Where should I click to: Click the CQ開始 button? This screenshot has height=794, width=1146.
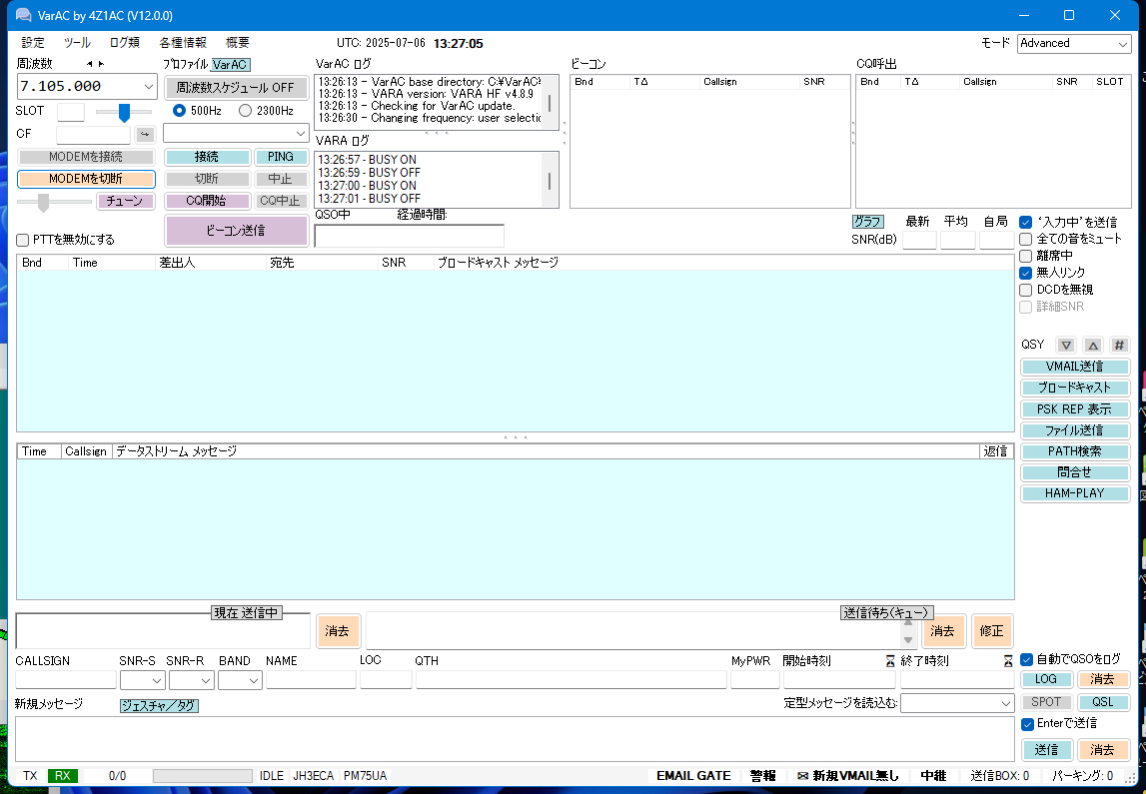tap(207, 201)
